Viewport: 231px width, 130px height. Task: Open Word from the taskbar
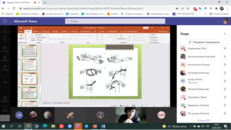(103, 126)
